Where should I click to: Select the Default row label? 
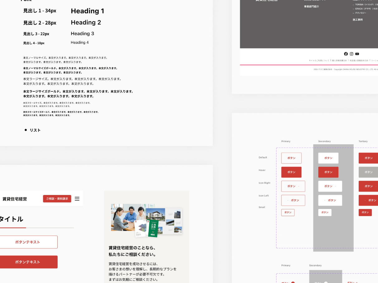pos(263,157)
